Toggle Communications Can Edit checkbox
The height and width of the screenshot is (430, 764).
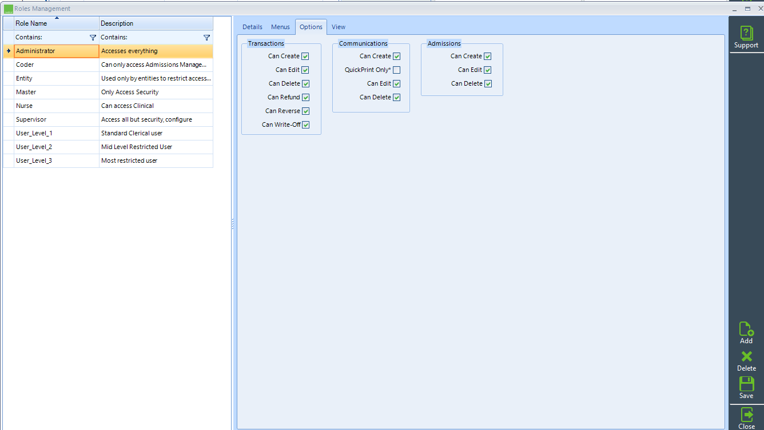click(397, 83)
